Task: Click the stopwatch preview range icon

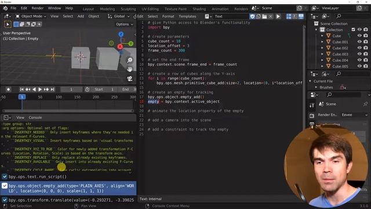Action: pyautogui.click(x=87, y=89)
